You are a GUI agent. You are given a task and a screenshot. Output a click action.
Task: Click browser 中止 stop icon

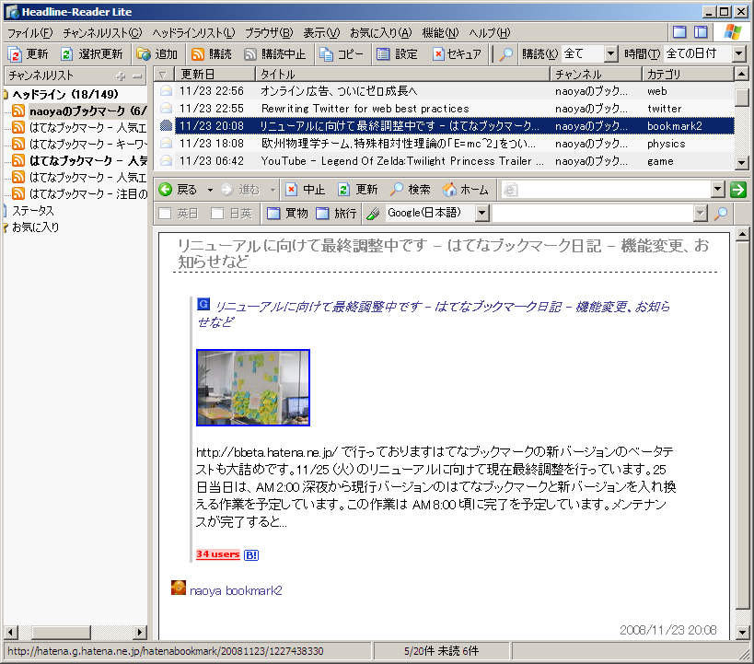pos(292,190)
